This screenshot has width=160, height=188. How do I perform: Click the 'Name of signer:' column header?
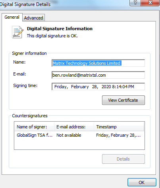(34, 127)
